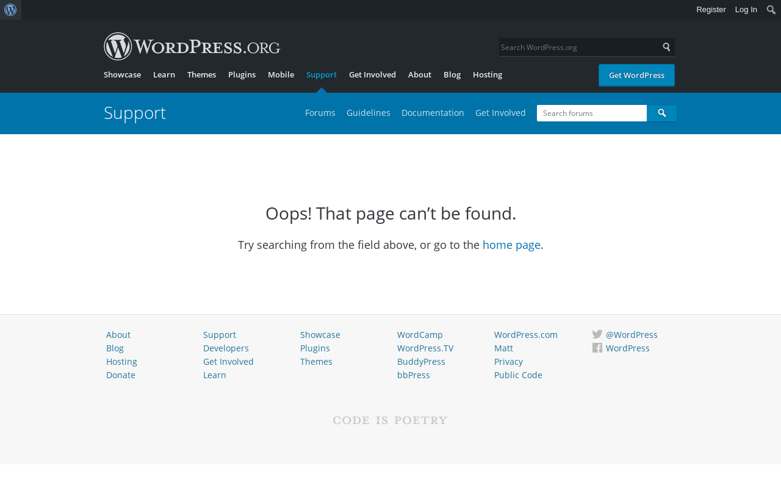
Task: Open the @WordPress Twitter link
Action: click(x=632, y=335)
